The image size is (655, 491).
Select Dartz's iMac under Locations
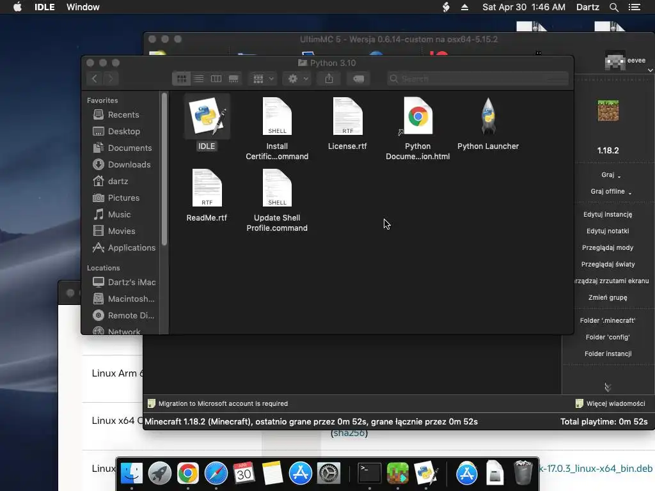pos(124,282)
